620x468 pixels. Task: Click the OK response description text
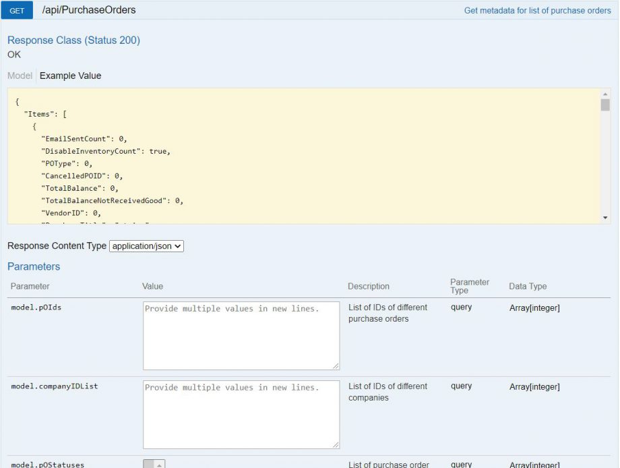coord(13,55)
